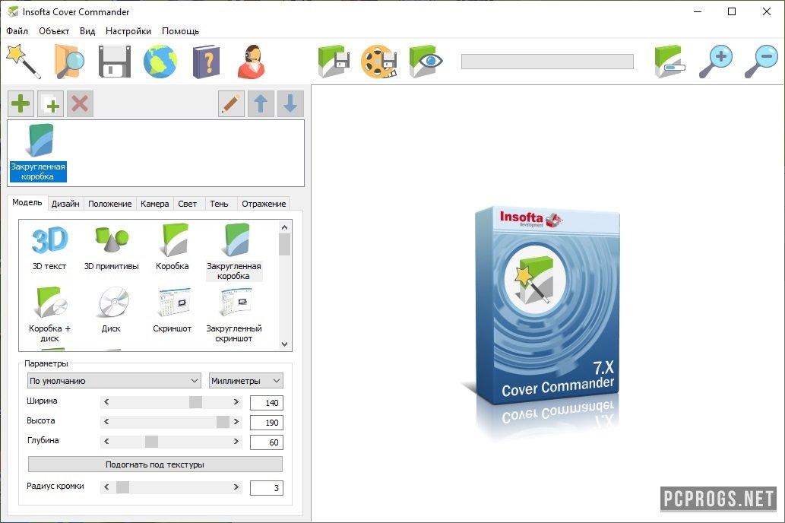
Task: Click the eye preview icon in toolbar
Action: (x=426, y=62)
